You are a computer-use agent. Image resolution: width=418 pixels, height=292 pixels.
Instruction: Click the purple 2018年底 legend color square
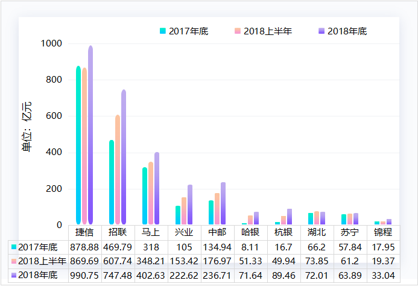click(321, 31)
